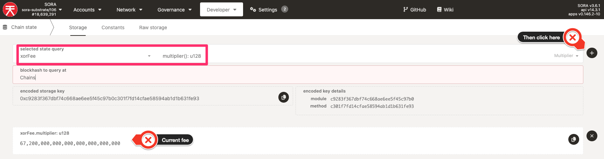Screen dimensions: 604x159
Task: Click the Chain state database icon
Action: pos(5,27)
